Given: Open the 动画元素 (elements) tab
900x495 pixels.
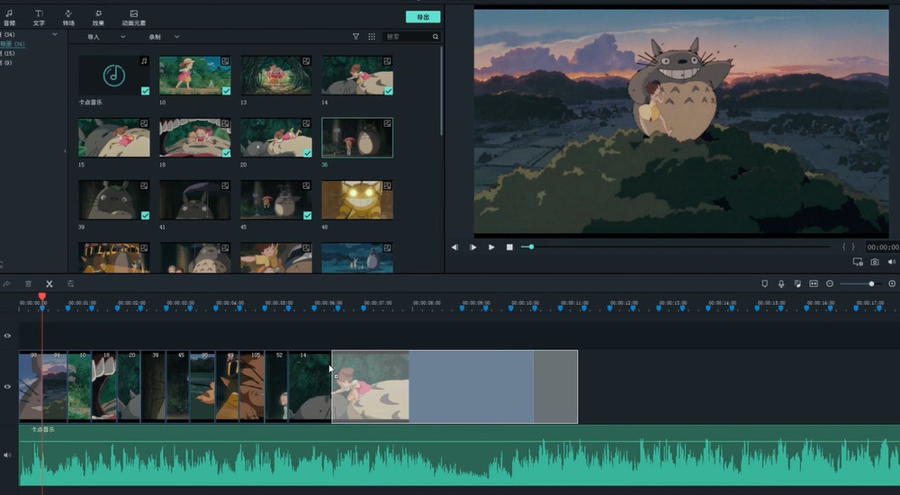Looking at the screenshot, I should [x=134, y=17].
